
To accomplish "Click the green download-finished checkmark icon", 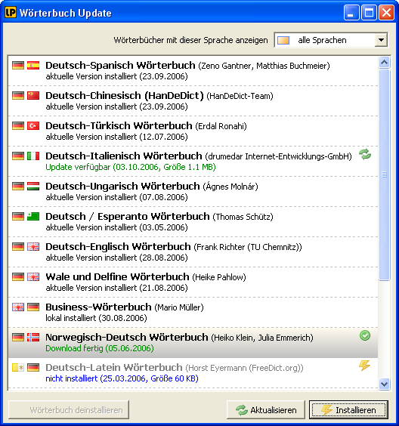I will [x=365, y=336].
